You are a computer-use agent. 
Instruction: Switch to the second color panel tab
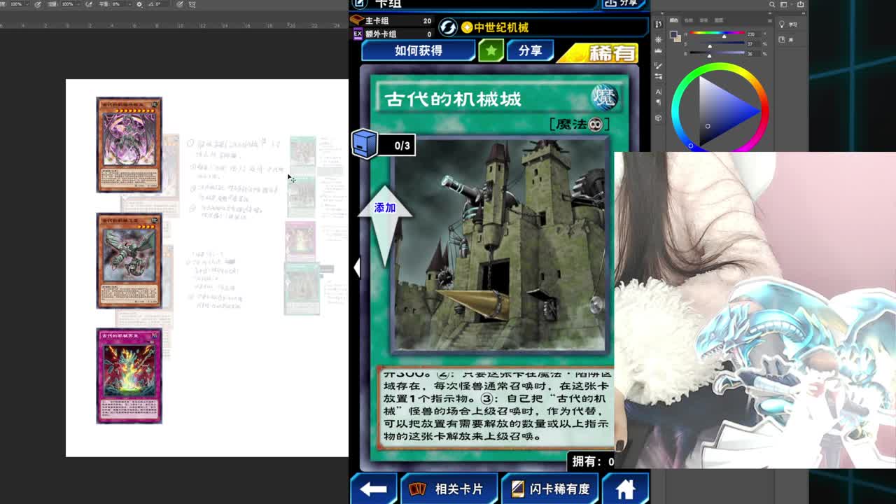(689, 20)
